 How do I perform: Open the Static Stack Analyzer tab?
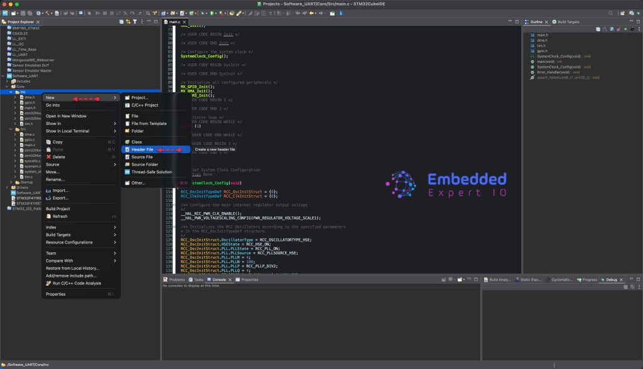click(x=527, y=280)
